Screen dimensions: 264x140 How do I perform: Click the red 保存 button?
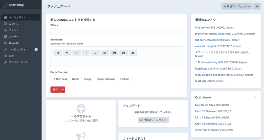(55, 89)
